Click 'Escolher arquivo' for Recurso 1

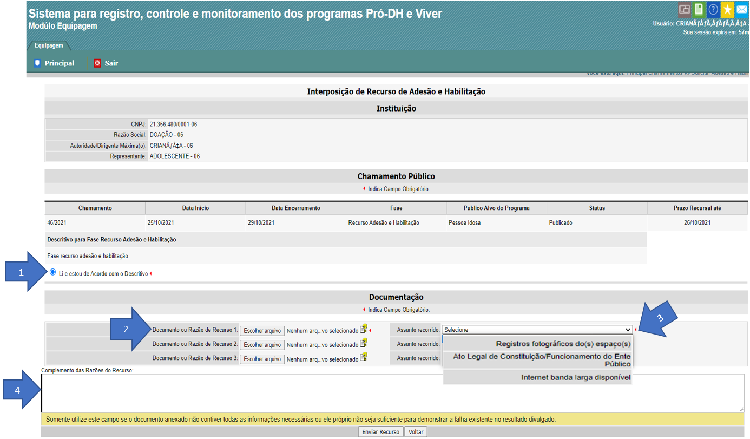pyautogui.click(x=262, y=331)
